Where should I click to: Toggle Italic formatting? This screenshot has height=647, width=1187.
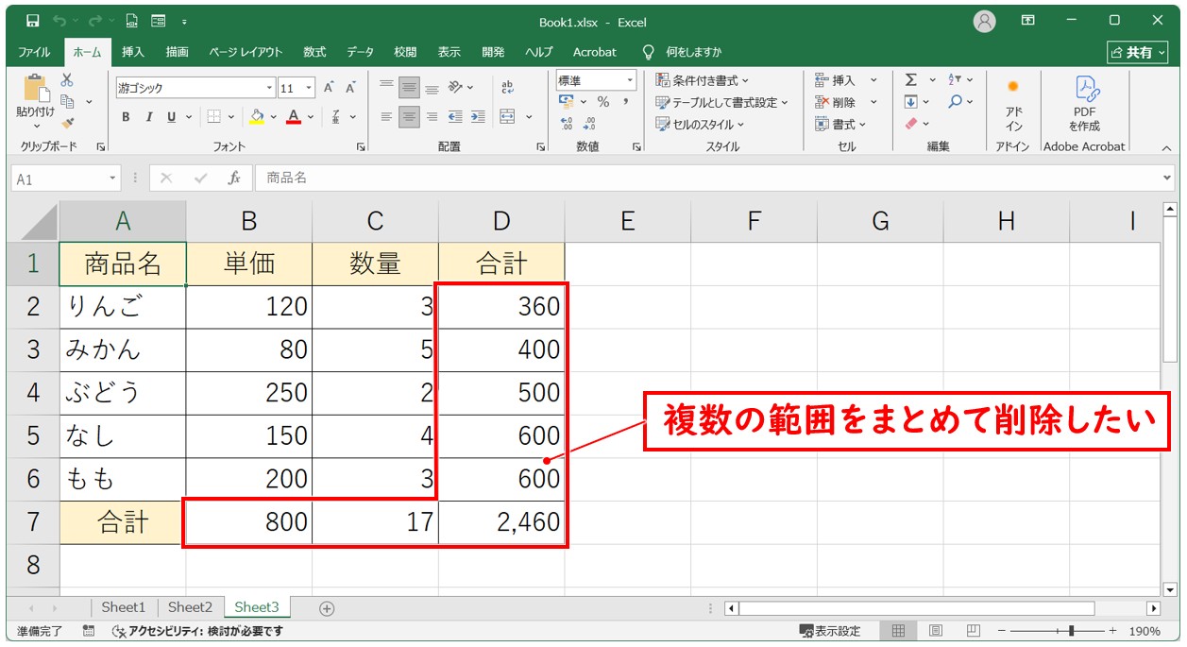148,117
